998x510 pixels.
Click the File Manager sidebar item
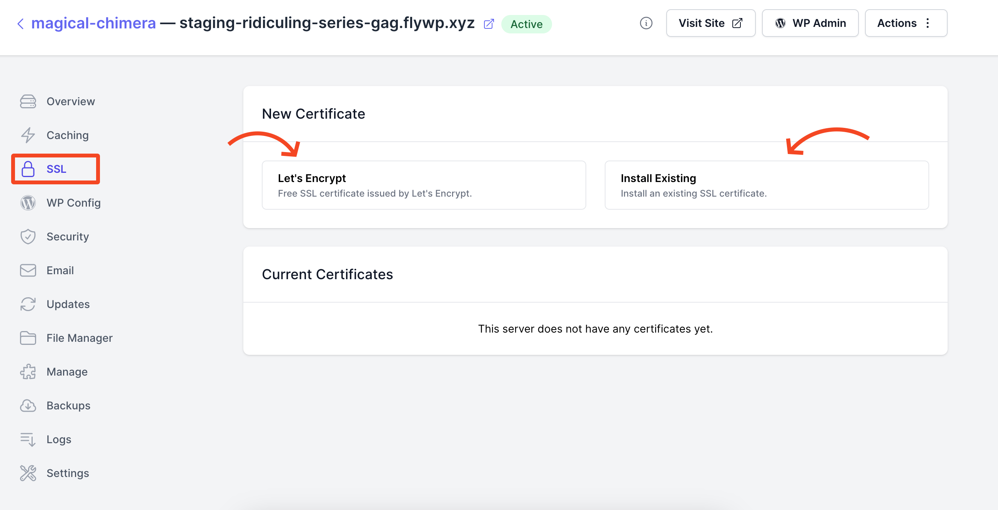click(x=80, y=338)
